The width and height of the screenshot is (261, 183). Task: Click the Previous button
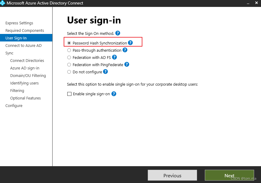(172, 175)
